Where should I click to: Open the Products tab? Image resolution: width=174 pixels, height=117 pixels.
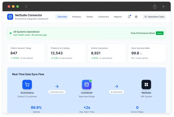coord(76,17)
